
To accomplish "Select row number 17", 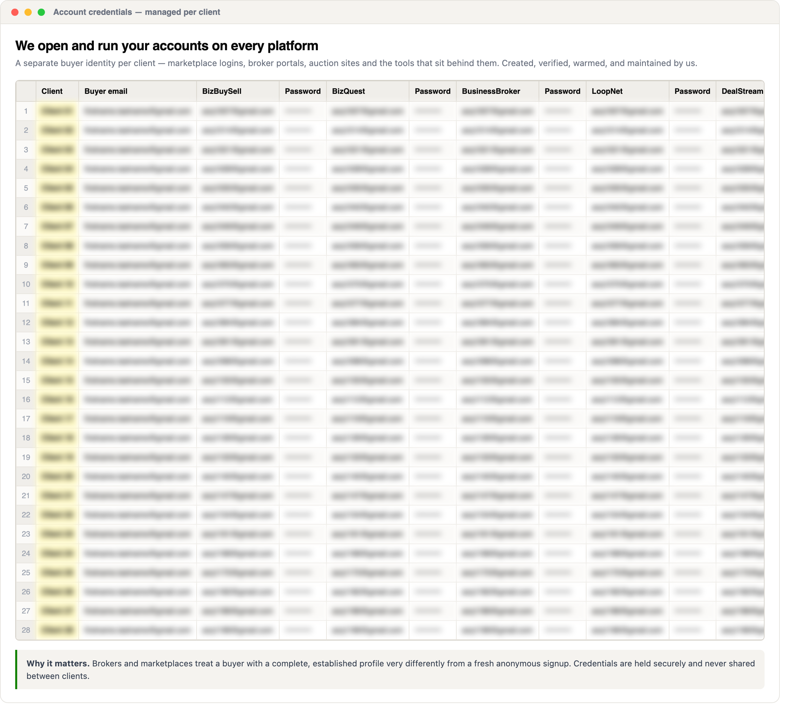I will point(26,419).
